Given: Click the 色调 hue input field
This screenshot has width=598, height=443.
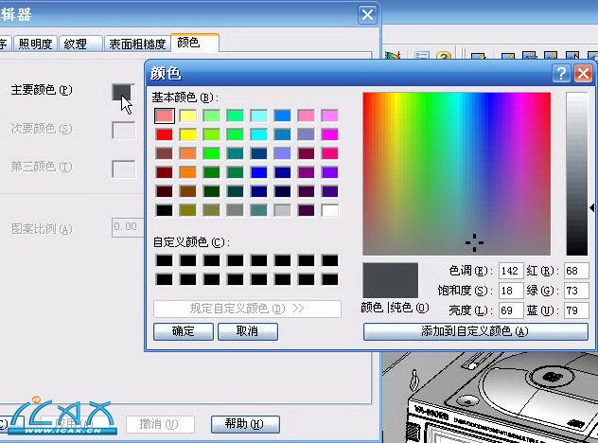Looking at the screenshot, I should pos(511,272).
